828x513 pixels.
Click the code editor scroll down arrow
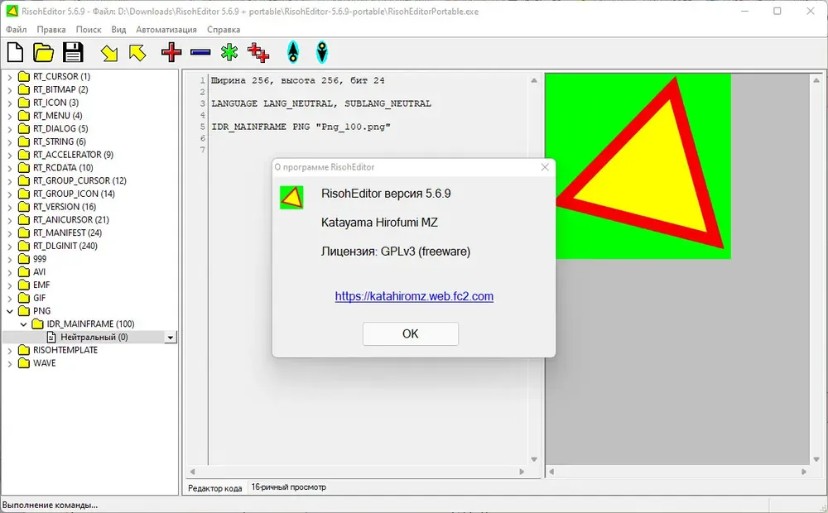(534, 459)
